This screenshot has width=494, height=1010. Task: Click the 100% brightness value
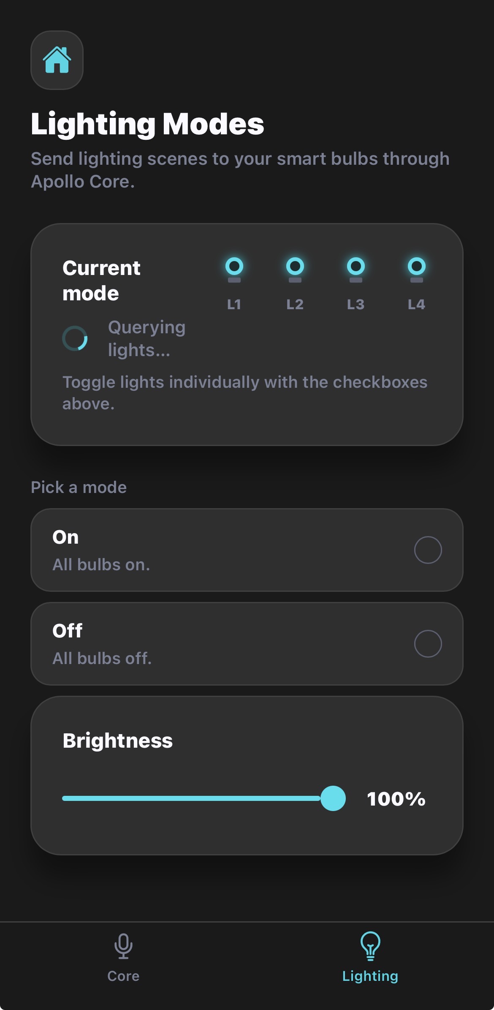396,799
